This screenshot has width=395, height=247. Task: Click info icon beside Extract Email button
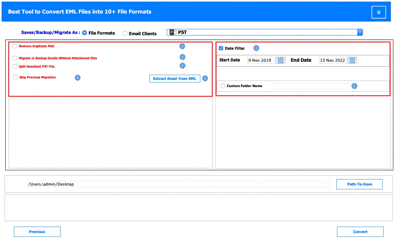tap(205, 78)
